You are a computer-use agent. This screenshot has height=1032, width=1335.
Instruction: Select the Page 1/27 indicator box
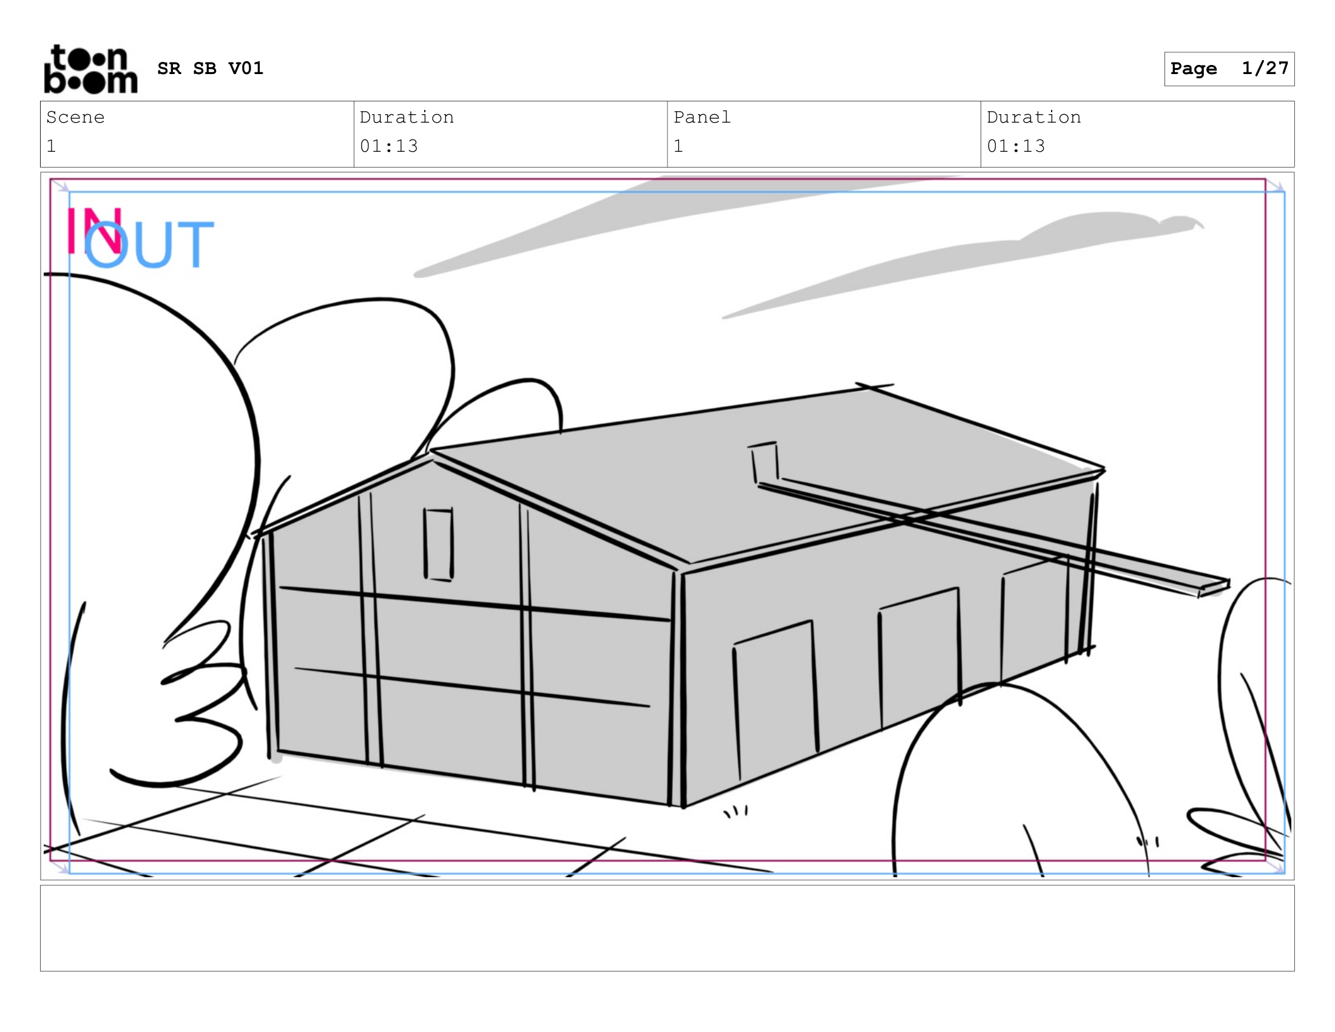(x=1229, y=69)
